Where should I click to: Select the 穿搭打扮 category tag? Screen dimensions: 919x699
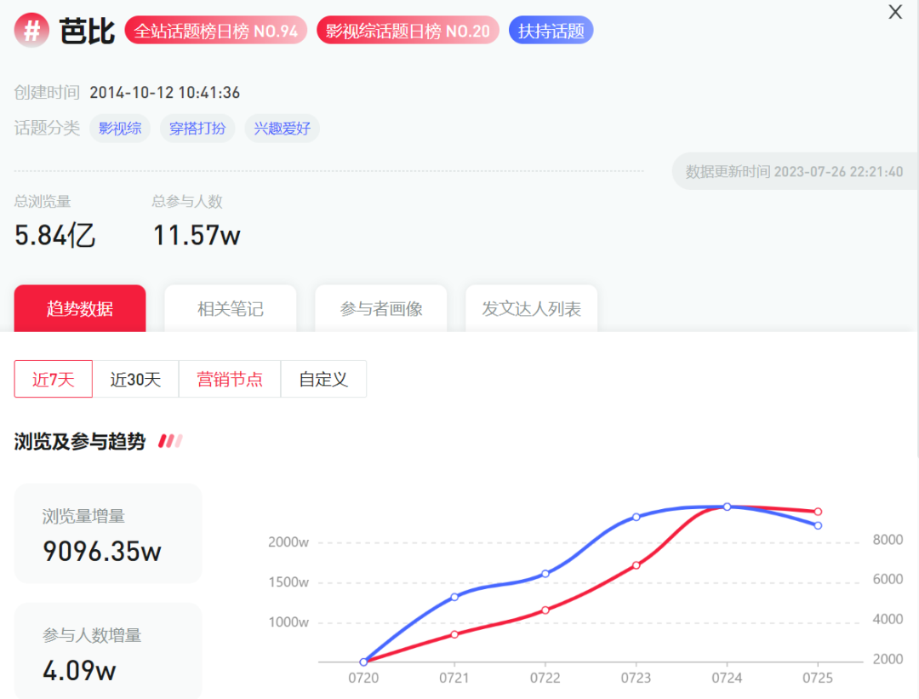point(197,129)
